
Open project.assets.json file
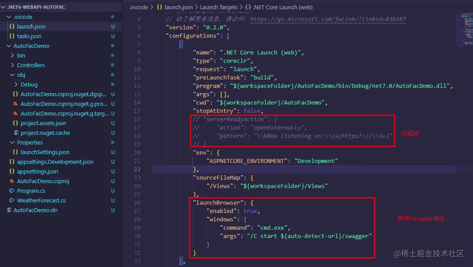click(44, 123)
